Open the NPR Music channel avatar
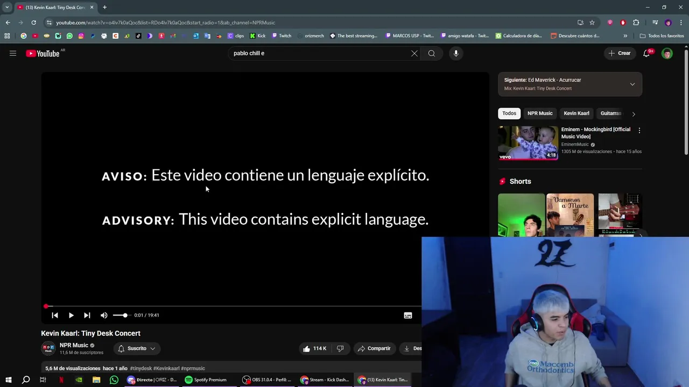Screen dimensions: 689x387 (48, 348)
